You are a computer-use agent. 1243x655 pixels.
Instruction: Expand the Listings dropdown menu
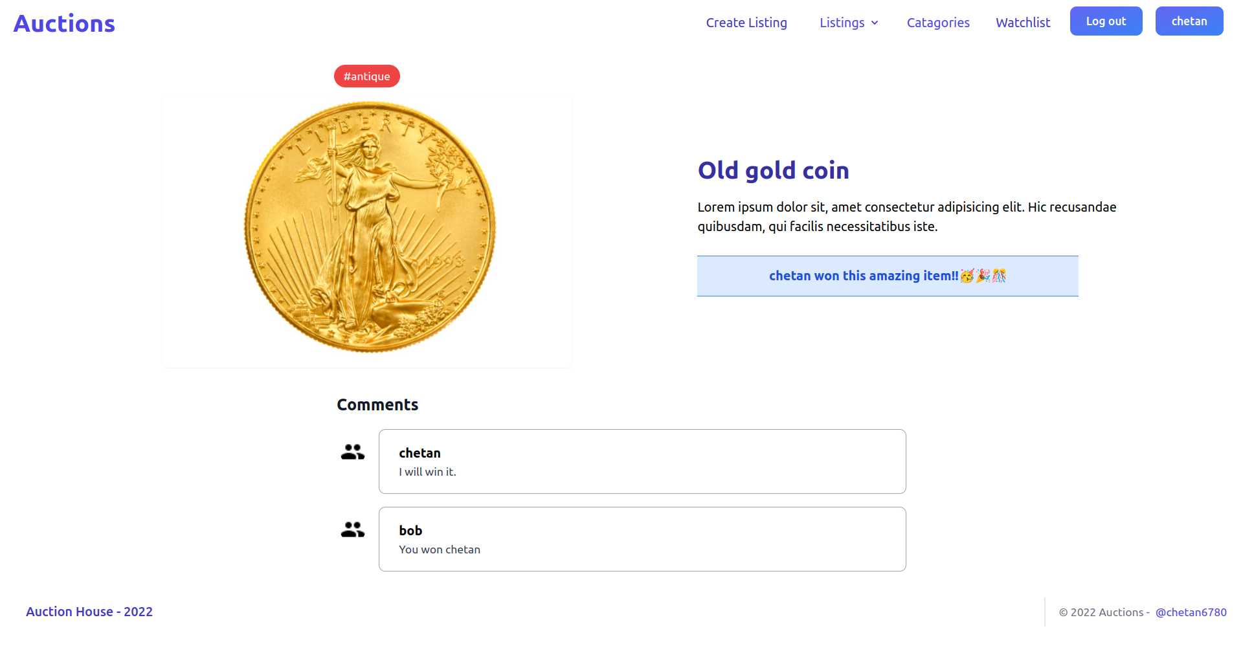[x=842, y=23]
